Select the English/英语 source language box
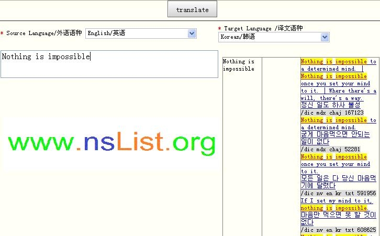 click(141, 33)
